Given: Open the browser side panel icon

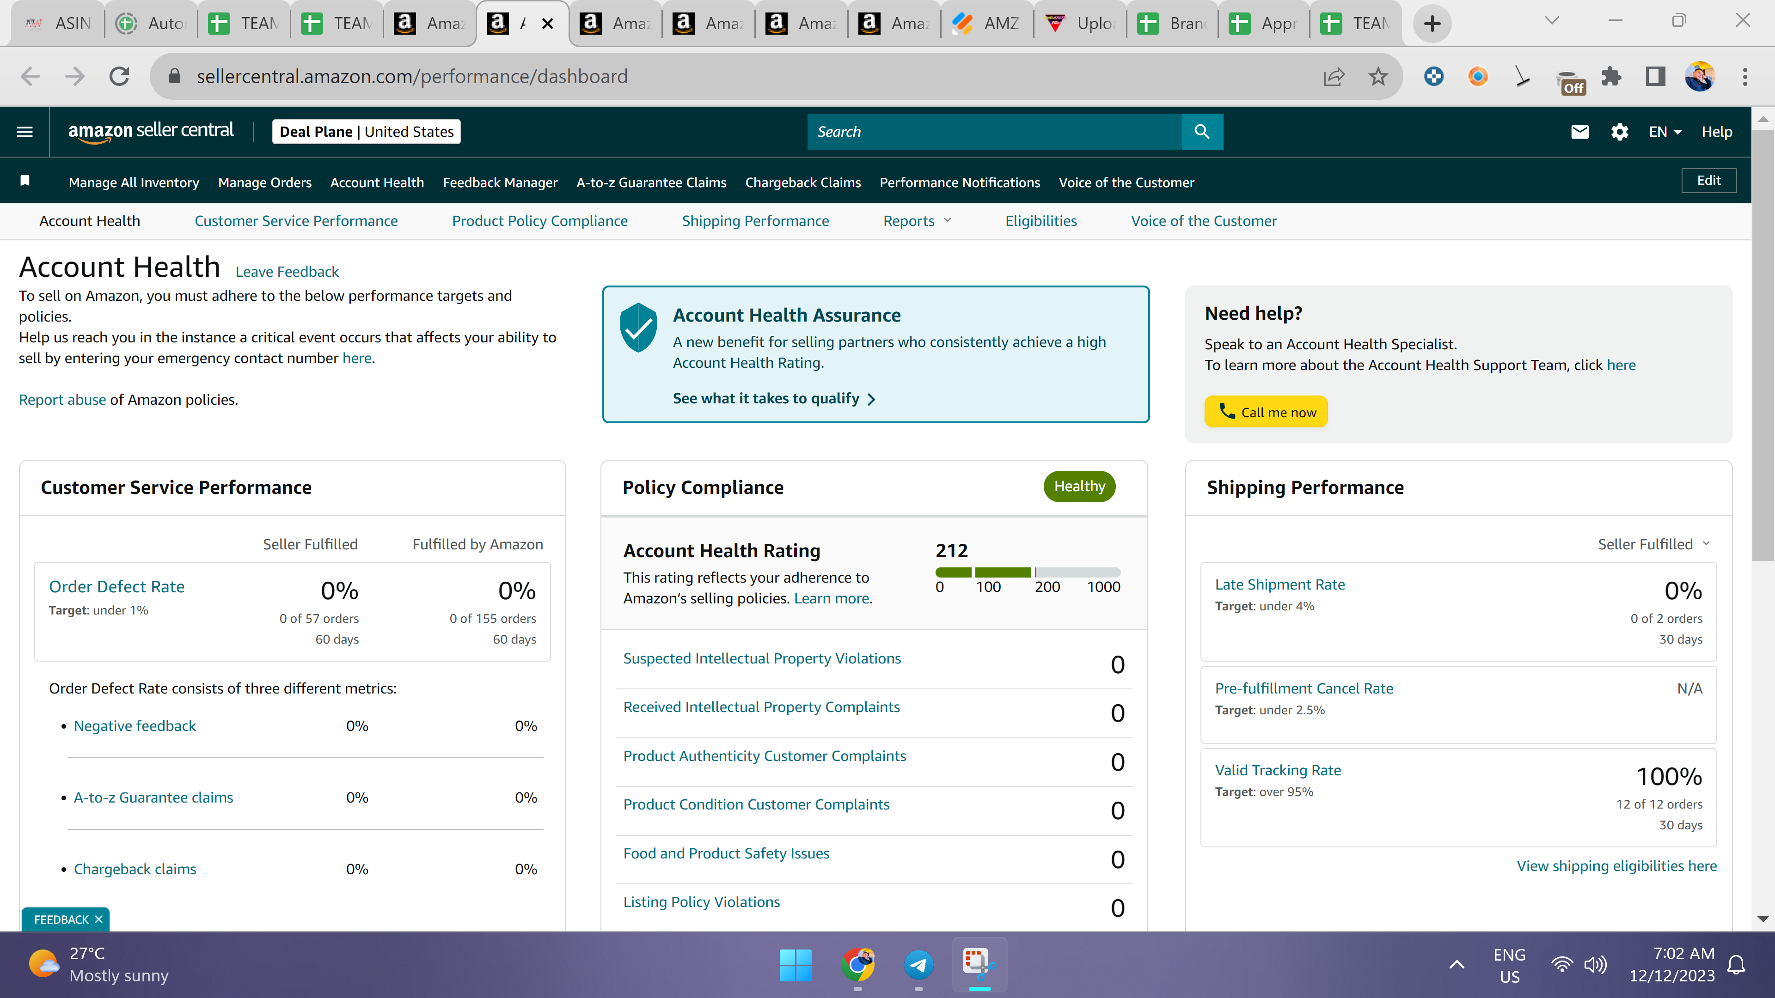Looking at the screenshot, I should tap(1655, 76).
